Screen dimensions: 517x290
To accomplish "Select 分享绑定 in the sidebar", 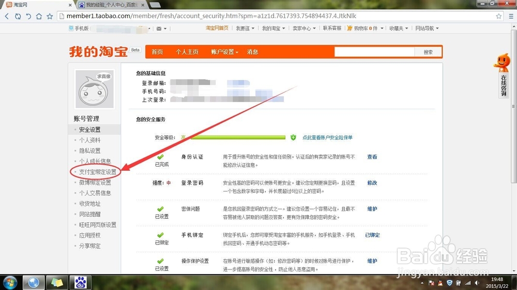I will (x=89, y=246).
